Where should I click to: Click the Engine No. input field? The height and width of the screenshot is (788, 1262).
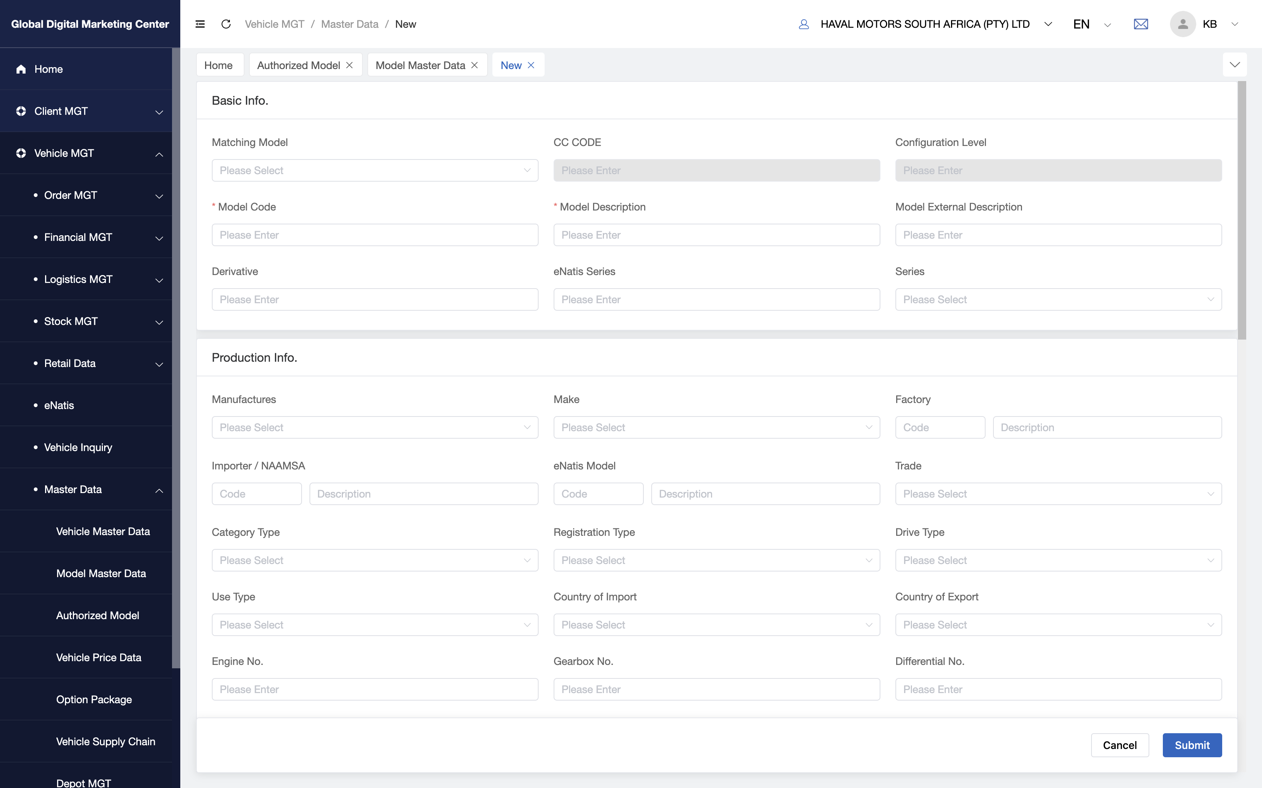coord(375,690)
